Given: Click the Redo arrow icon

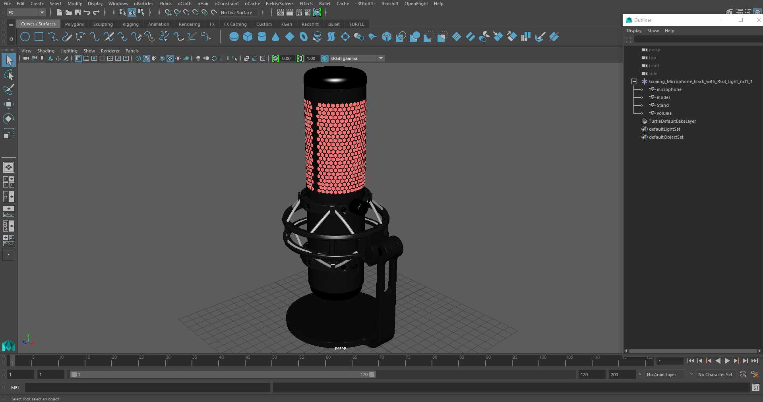Looking at the screenshot, I should 96,13.
